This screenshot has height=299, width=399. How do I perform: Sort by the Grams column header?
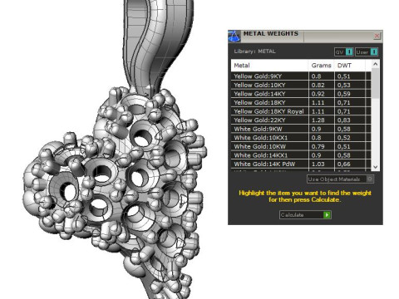pos(321,66)
